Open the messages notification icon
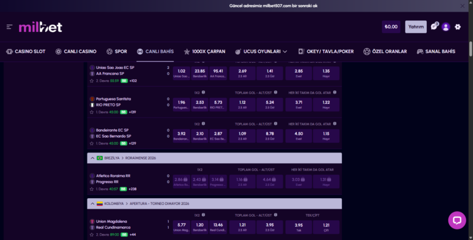The width and height of the screenshot is (473, 240). tap(434, 26)
